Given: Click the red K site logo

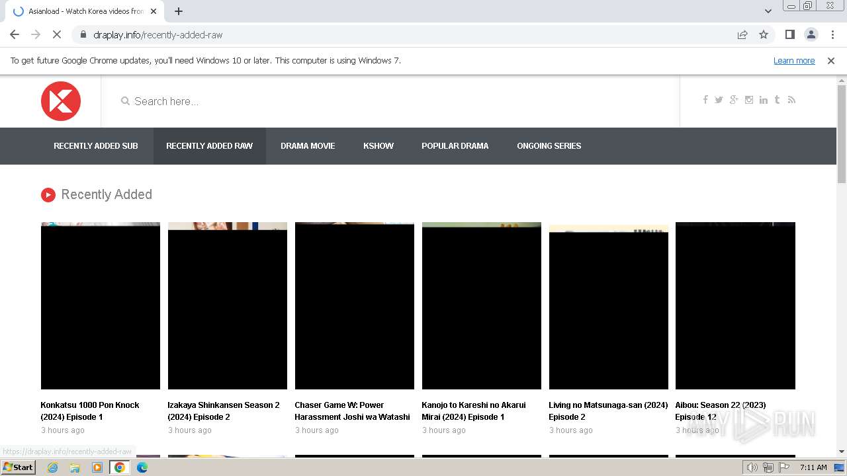Looking at the screenshot, I should 61,101.
